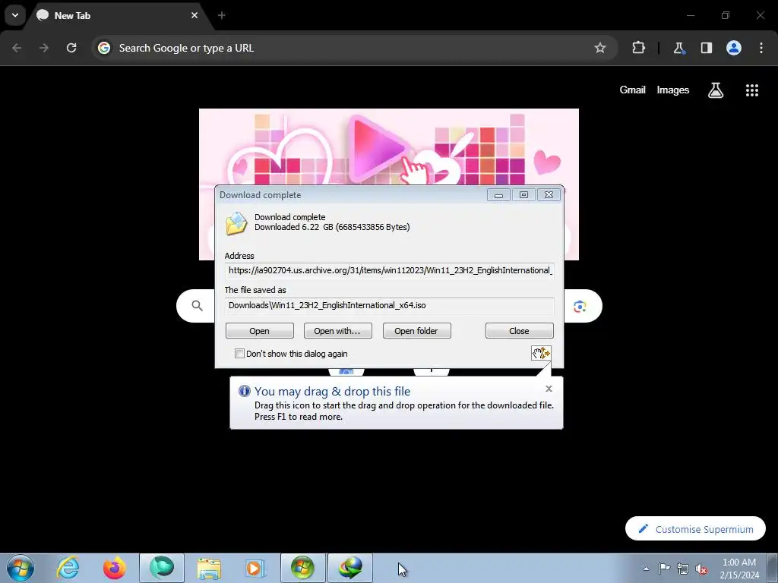Switch to Supermium browser taskbar icon
The height and width of the screenshot is (583, 778).
pos(162,568)
